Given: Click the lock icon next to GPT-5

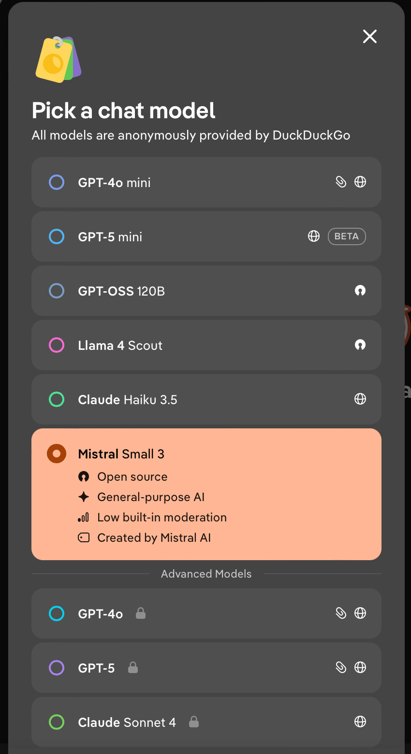Looking at the screenshot, I should pos(133,668).
